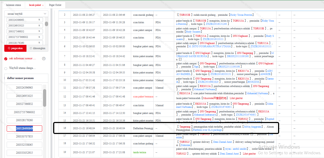Viewport: 324px width, 158px height.
Task: Open task code DKGX23111100198 in row 7
Action: [238, 56]
